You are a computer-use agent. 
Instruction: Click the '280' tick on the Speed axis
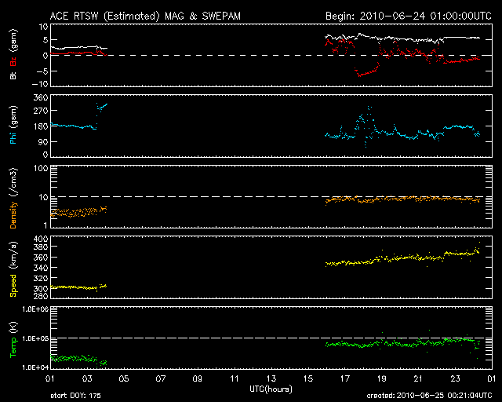click(41, 295)
